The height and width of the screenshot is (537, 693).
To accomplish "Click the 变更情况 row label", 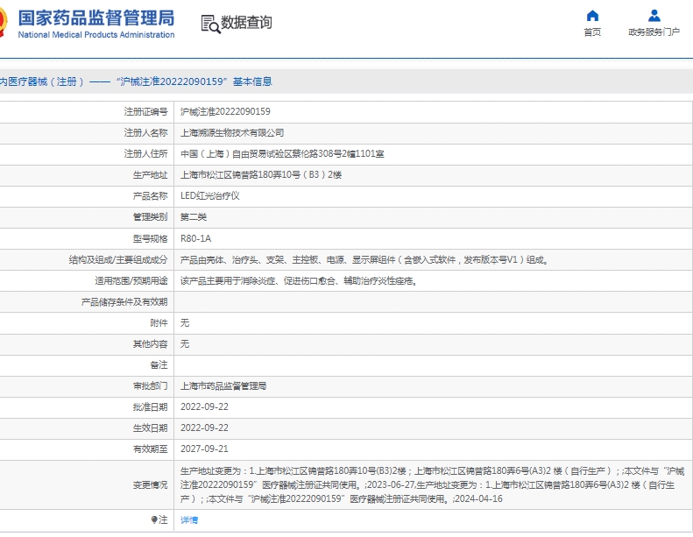I will 151,484.
